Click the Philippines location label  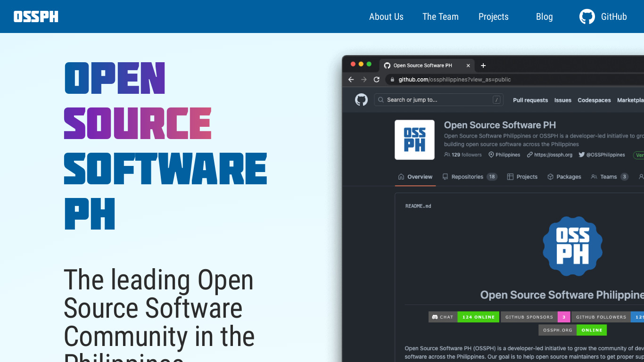[x=504, y=155]
